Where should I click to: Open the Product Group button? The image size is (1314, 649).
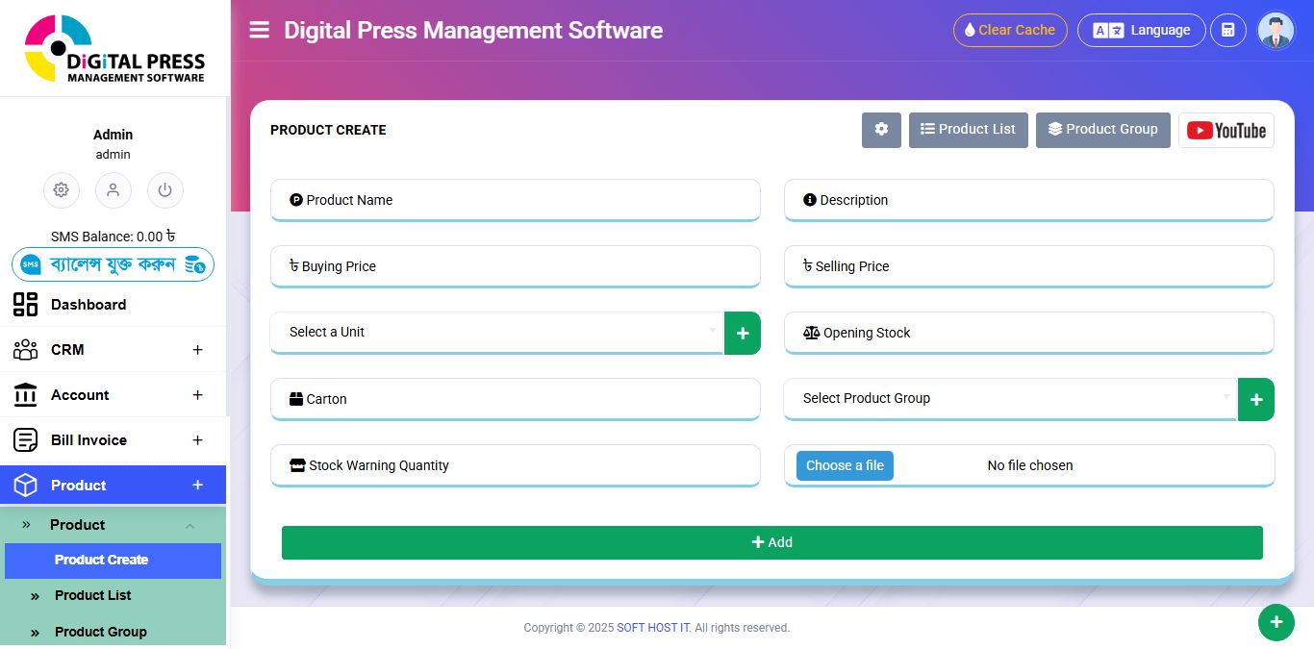pos(1102,130)
